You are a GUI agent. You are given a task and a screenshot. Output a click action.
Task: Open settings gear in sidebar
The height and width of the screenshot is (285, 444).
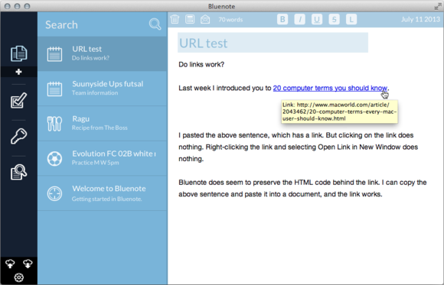(x=18, y=277)
